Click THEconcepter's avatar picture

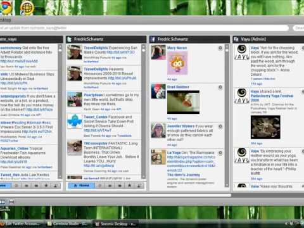click(75, 148)
